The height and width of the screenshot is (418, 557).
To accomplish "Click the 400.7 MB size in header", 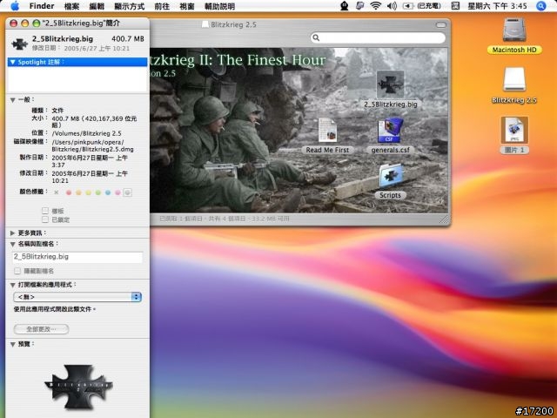I will click(x=128, y=38).
